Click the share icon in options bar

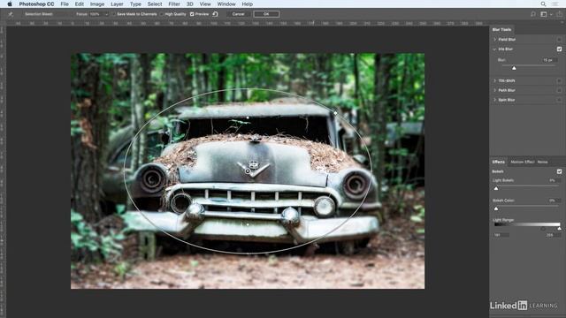pos(559,14)
